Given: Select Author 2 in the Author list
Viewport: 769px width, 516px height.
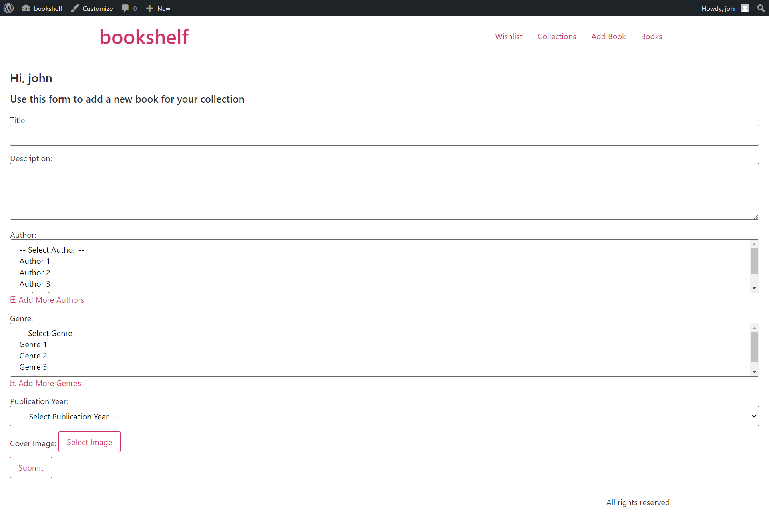Looking at the screenshot, I should 35,272.
